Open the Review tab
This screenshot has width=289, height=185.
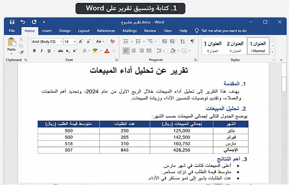[150, 31]
